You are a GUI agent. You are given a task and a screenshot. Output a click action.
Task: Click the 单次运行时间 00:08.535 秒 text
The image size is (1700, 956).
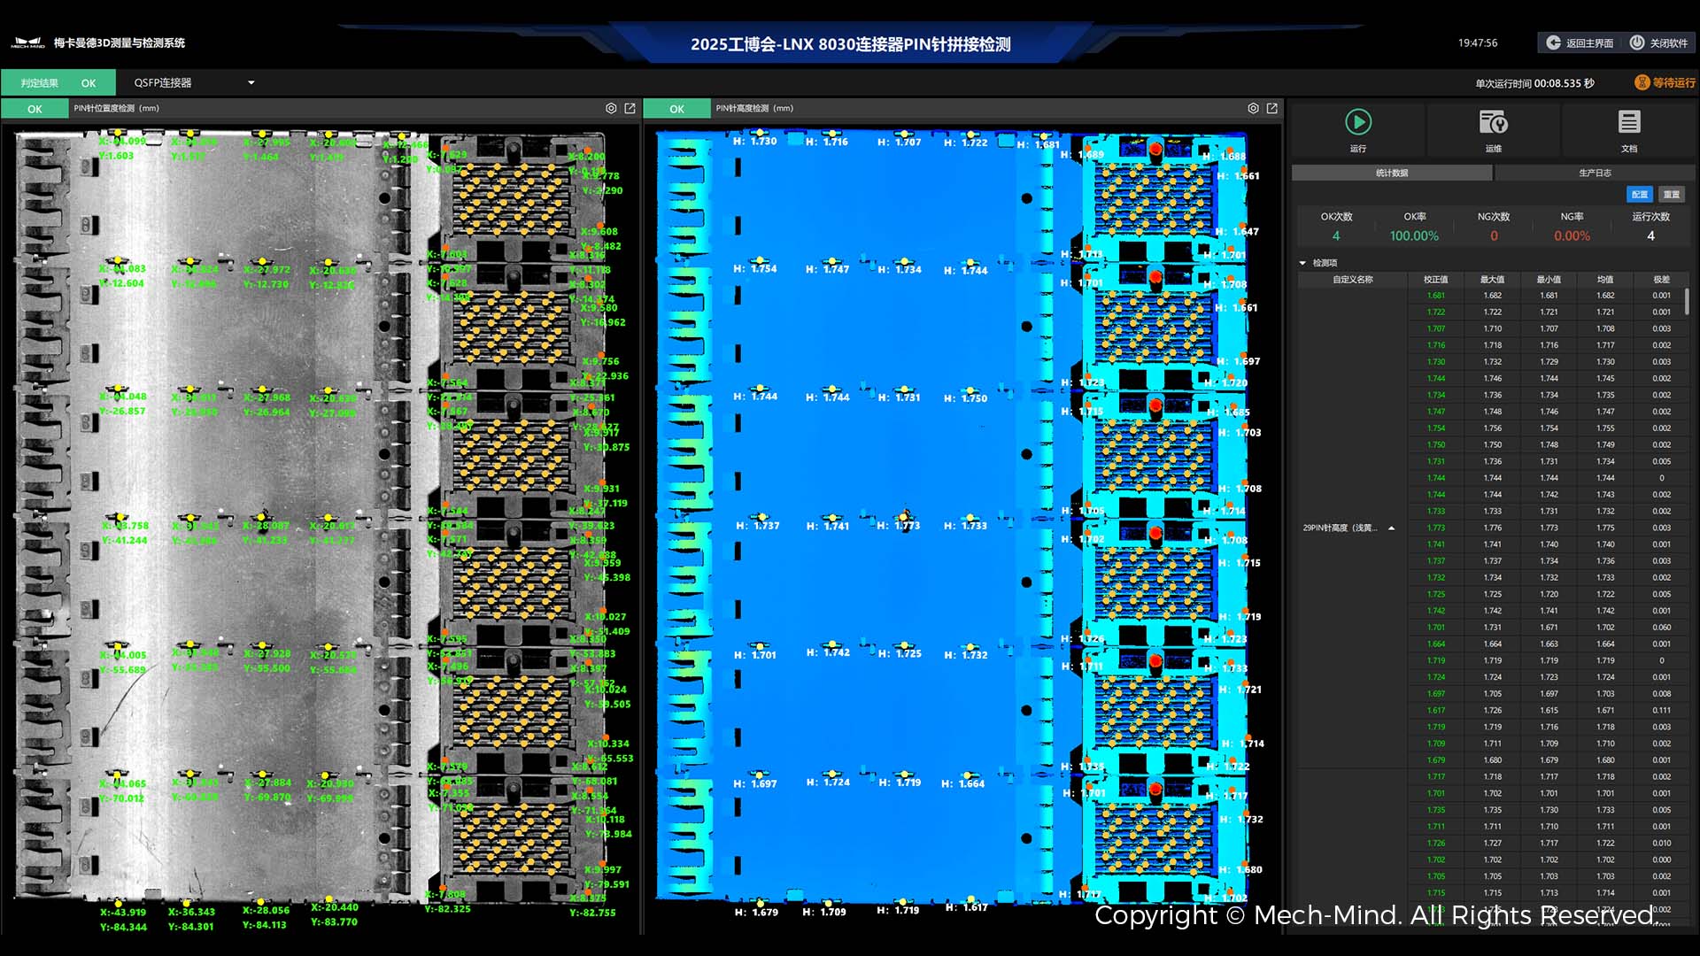click(x=1534, y=83)
